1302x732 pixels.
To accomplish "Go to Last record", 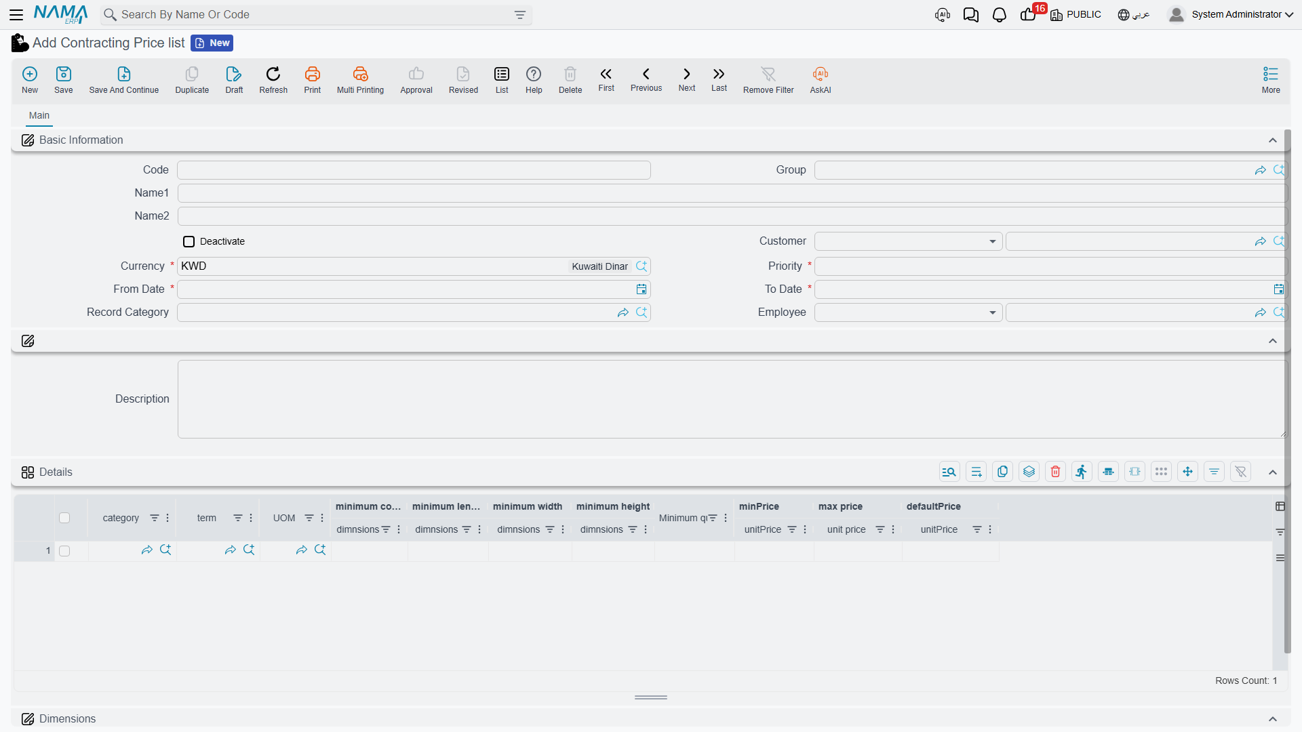I will pyautogui.click(x=719, y=79).
